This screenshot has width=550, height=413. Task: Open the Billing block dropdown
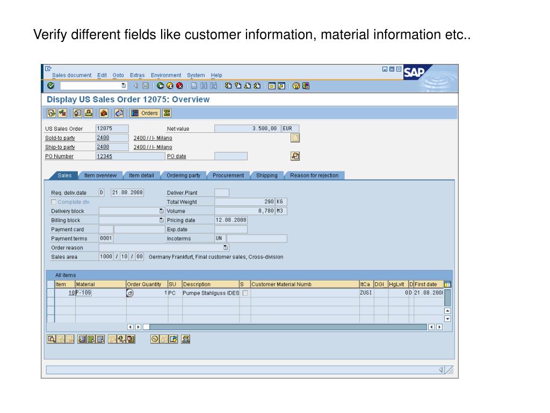click(161, 220)
